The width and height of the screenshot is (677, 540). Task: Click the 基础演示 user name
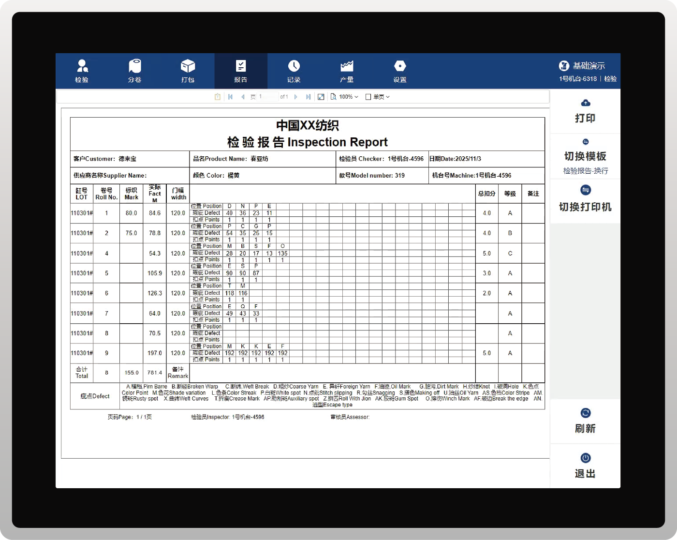[589, 66]
